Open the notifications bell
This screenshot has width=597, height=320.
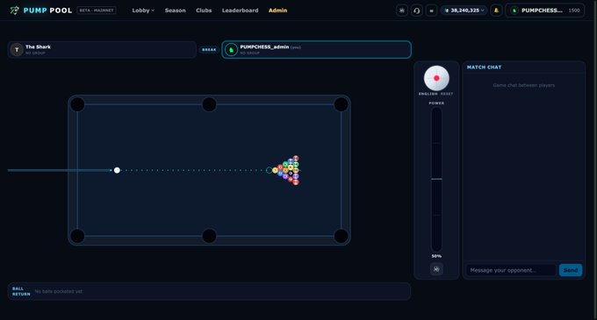tap(496, 11)
